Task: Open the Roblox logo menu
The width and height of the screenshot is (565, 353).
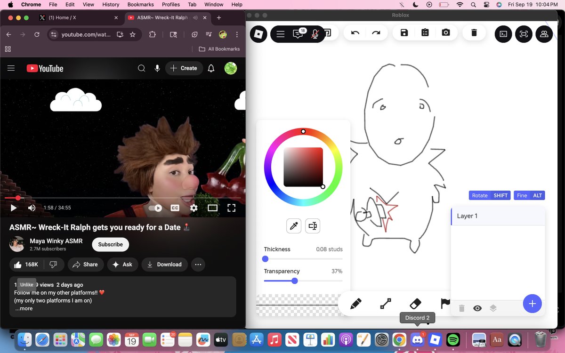Action: pos(258,34)
